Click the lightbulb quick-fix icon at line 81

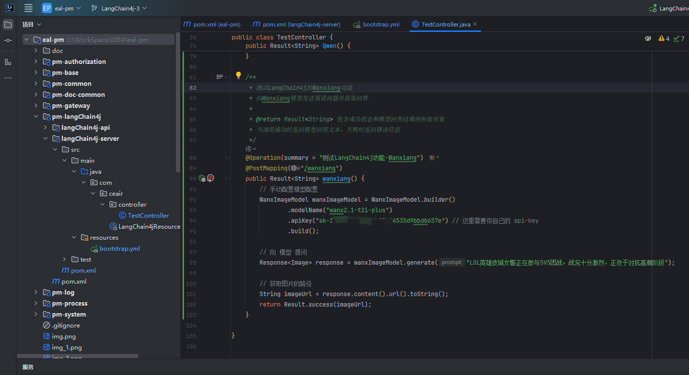(x=238, y=76)
